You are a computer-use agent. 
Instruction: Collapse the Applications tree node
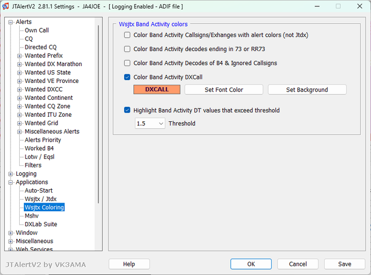[x=10, y=182]
